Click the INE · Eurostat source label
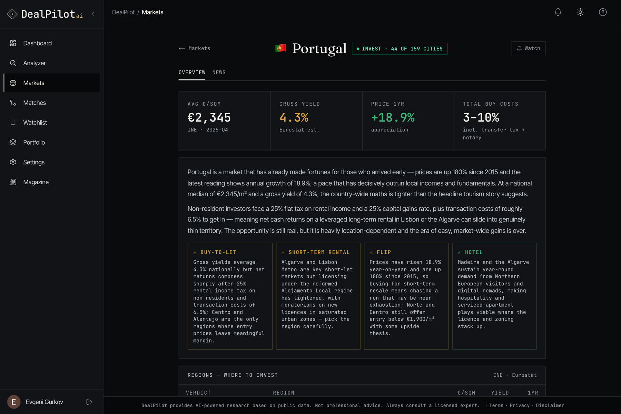The width and height of the screenshot is (621, 414). click(x=515, y=375)
